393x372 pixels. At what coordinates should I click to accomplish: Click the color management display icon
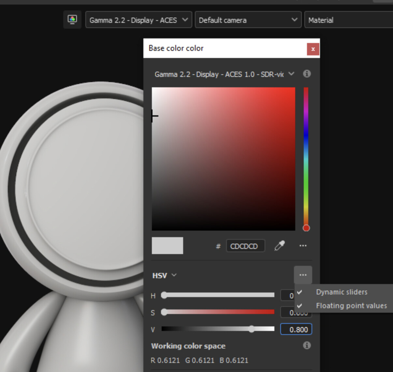72,20
